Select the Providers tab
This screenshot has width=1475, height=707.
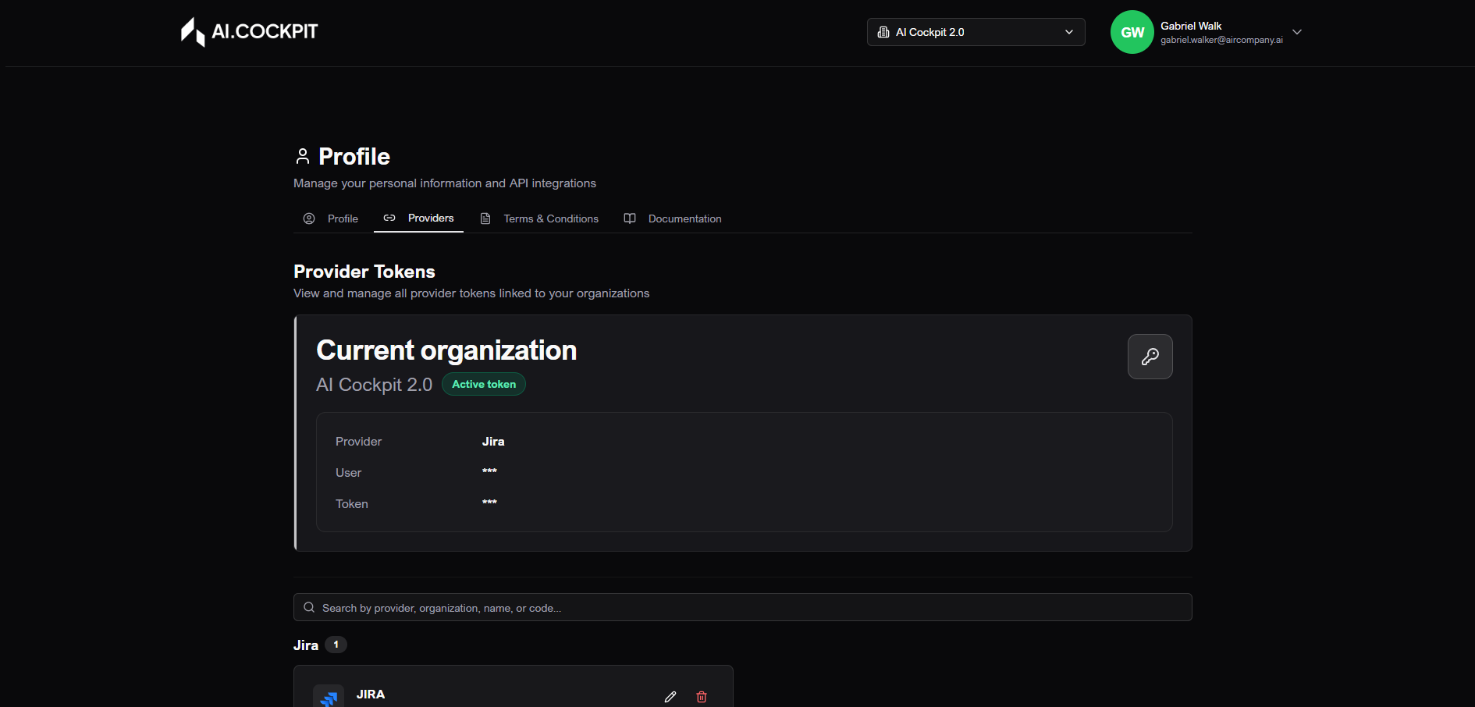point(419,218)
